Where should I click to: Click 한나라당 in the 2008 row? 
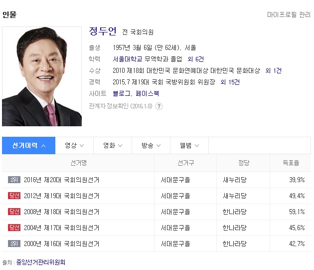click(x=235, y=212)
